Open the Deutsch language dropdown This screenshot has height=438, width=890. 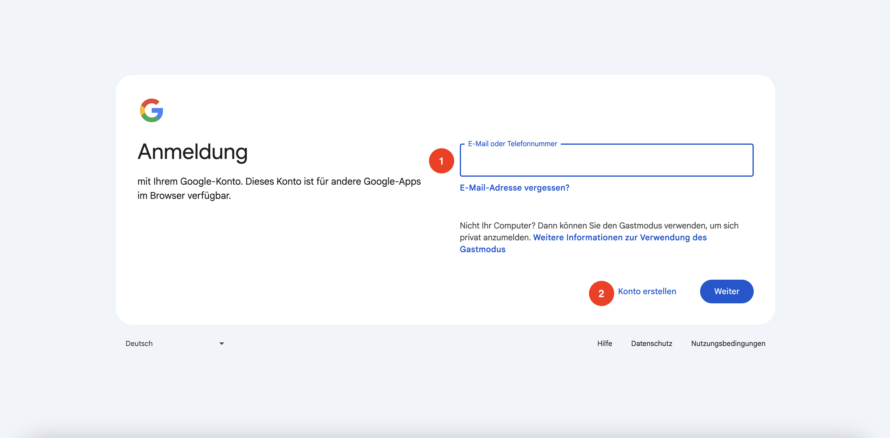139,343
